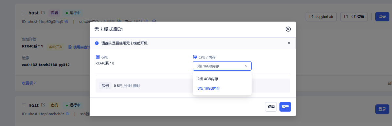Screen dimensions: 392x126
Task: Click the 规格详情 label
Action: tap(29, 39)
